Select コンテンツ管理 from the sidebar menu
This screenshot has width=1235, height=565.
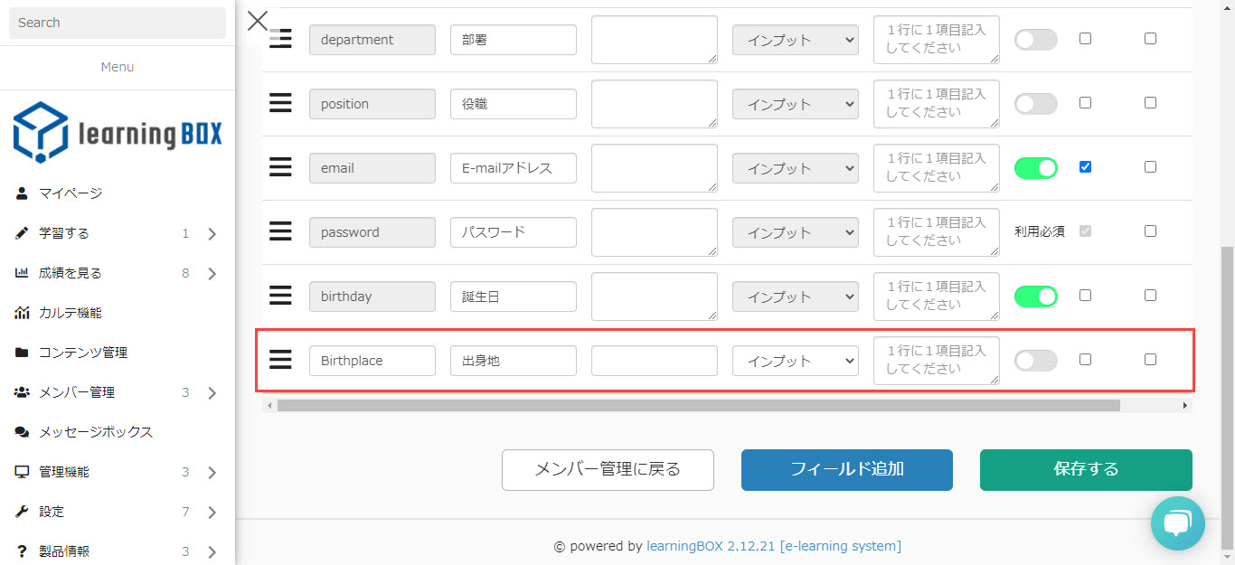(x=83, y=353)
